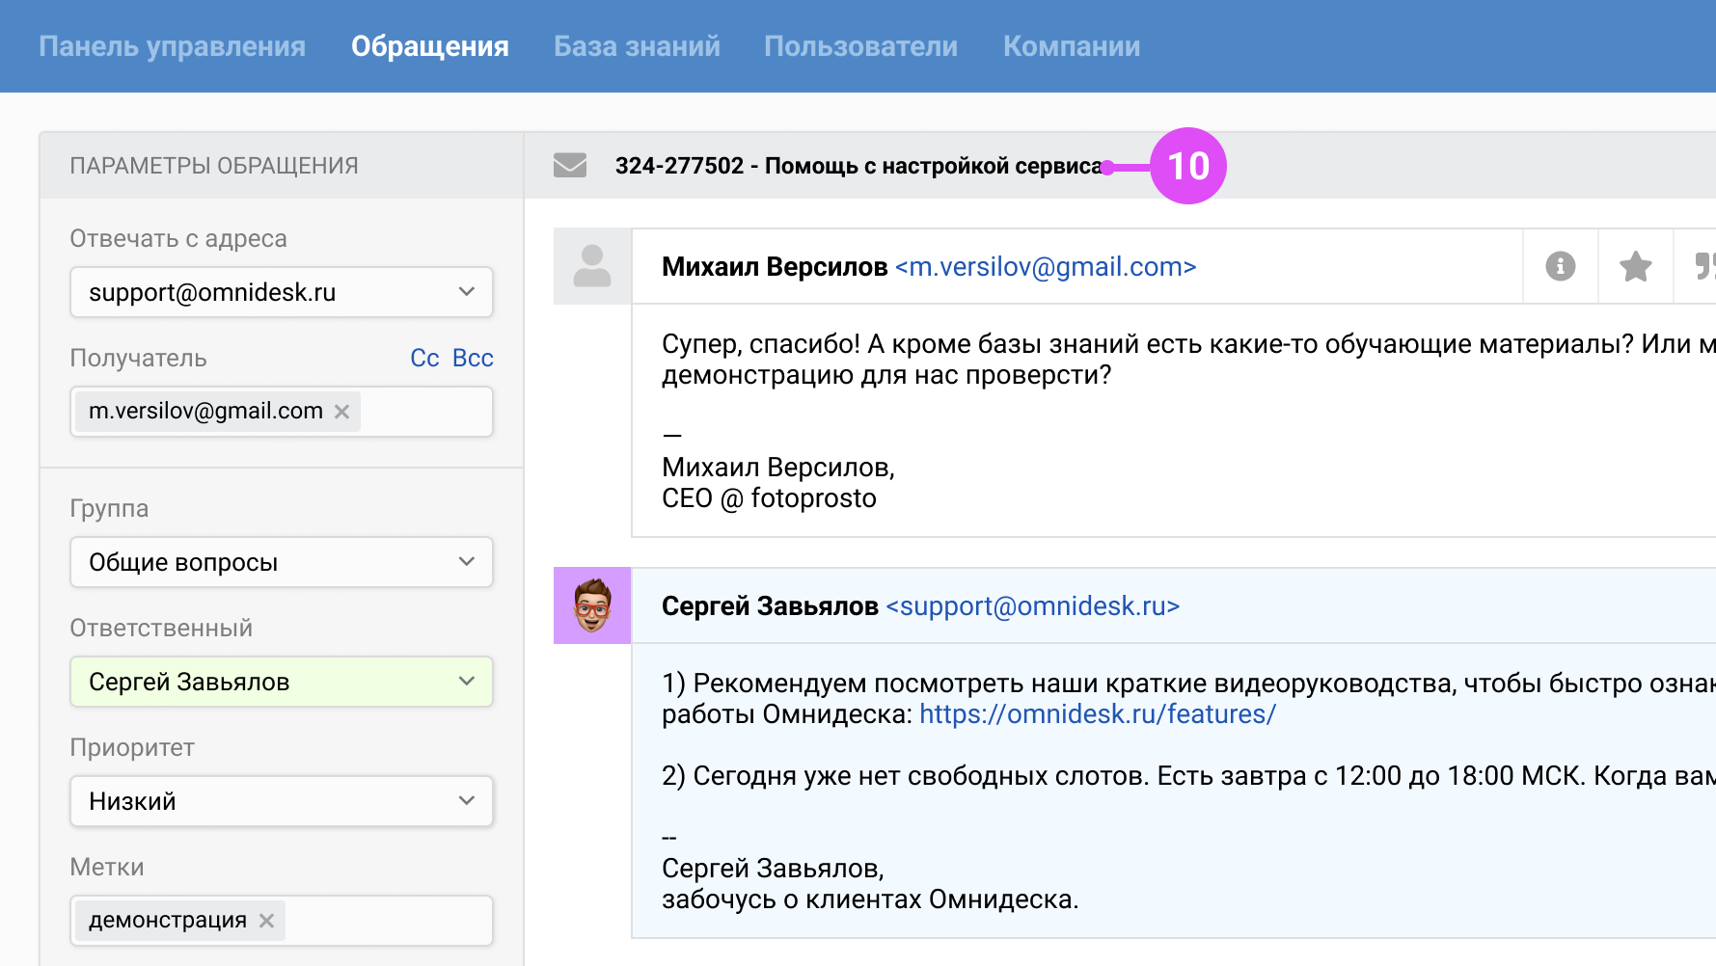Open the Ответственный dropdown
The height and width of the screenshot is (966, 1716).
(x=281, y=682)
